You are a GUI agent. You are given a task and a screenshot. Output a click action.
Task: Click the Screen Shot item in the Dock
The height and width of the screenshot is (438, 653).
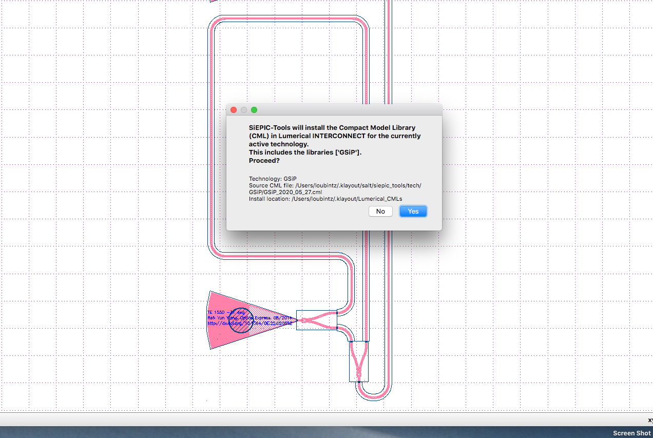coord(632,433)
